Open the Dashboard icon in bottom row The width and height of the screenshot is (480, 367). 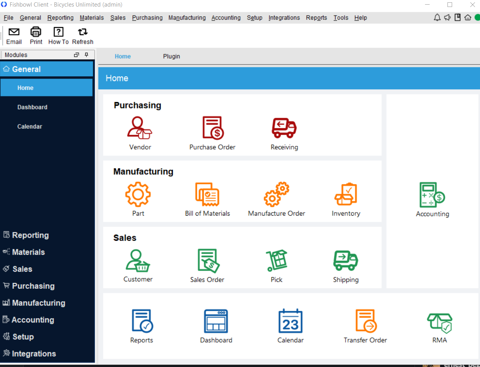tap(216, 321)
